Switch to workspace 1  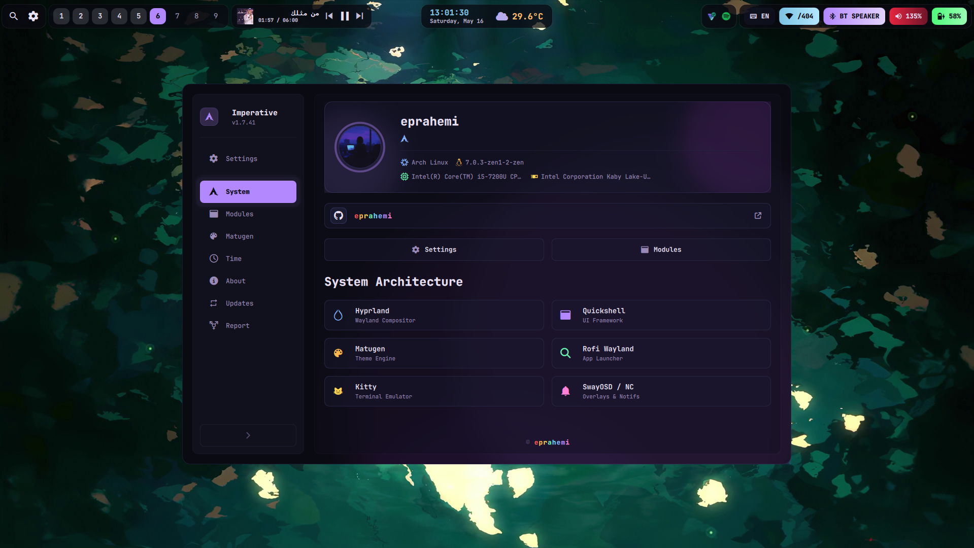pos(61,16)
